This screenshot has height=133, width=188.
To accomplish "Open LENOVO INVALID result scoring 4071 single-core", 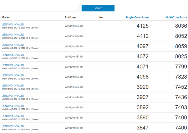I will click(x=13, y=65).
